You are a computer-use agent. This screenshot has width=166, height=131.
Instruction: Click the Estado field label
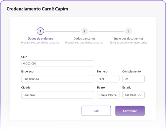[127, 87]
